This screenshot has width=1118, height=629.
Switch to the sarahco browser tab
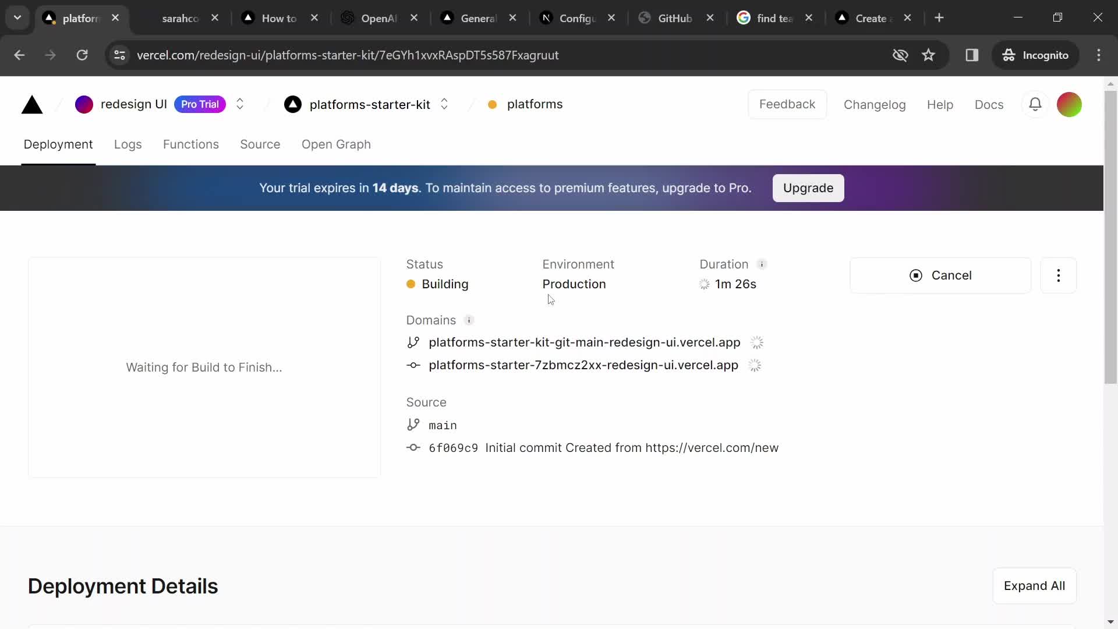[181, 19]
